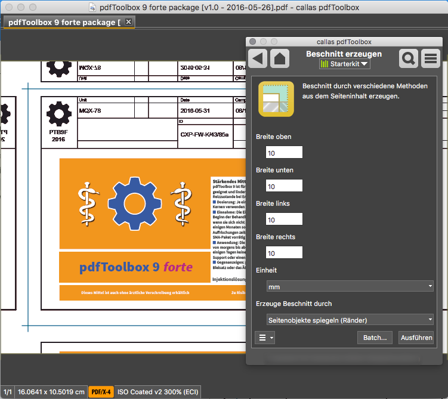Click the page size 16.0641 x 10.5019 cm
Viewport: 448px width, 399px height.
(x=51, y=392)
